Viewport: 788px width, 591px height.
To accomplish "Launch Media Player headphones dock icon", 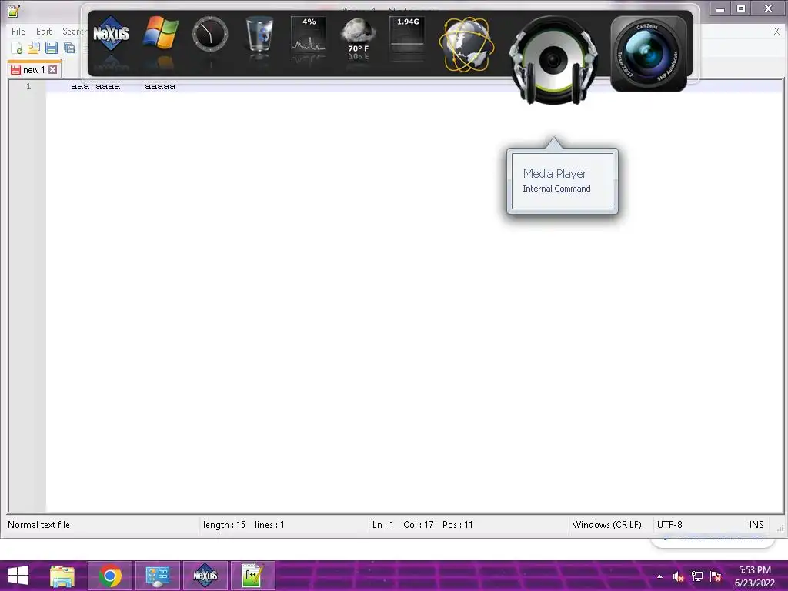I will coord(553,60).
